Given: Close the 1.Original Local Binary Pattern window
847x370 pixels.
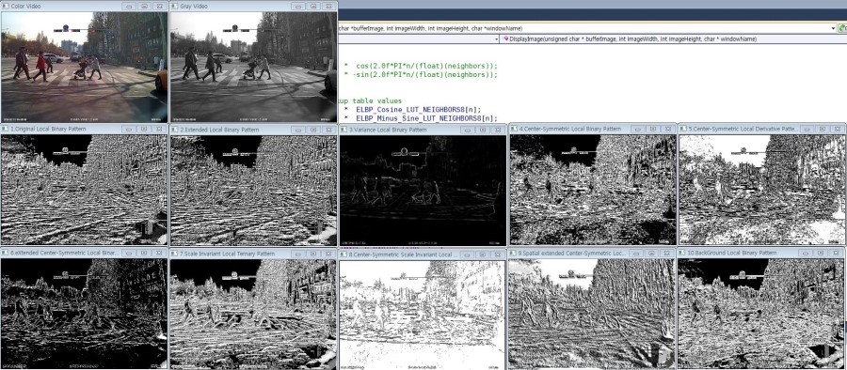Looking at the screenshot, I should tap(159, 130).
